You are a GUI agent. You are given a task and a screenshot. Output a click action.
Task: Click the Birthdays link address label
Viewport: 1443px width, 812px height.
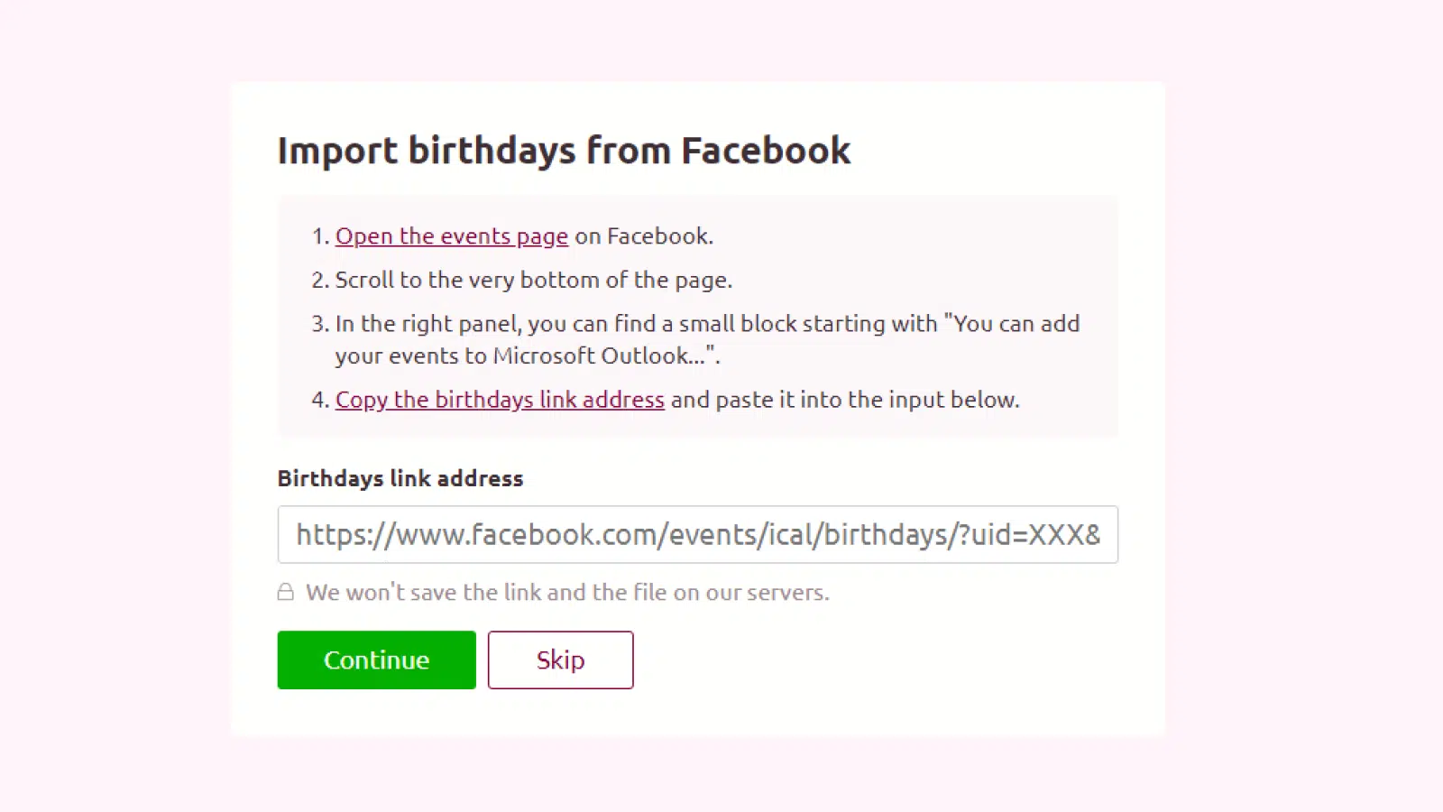pyautogui.click(x=400, y=478)
